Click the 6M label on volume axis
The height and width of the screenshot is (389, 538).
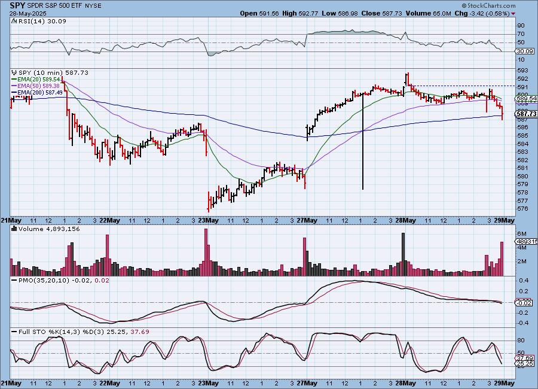tap(521, 233)
